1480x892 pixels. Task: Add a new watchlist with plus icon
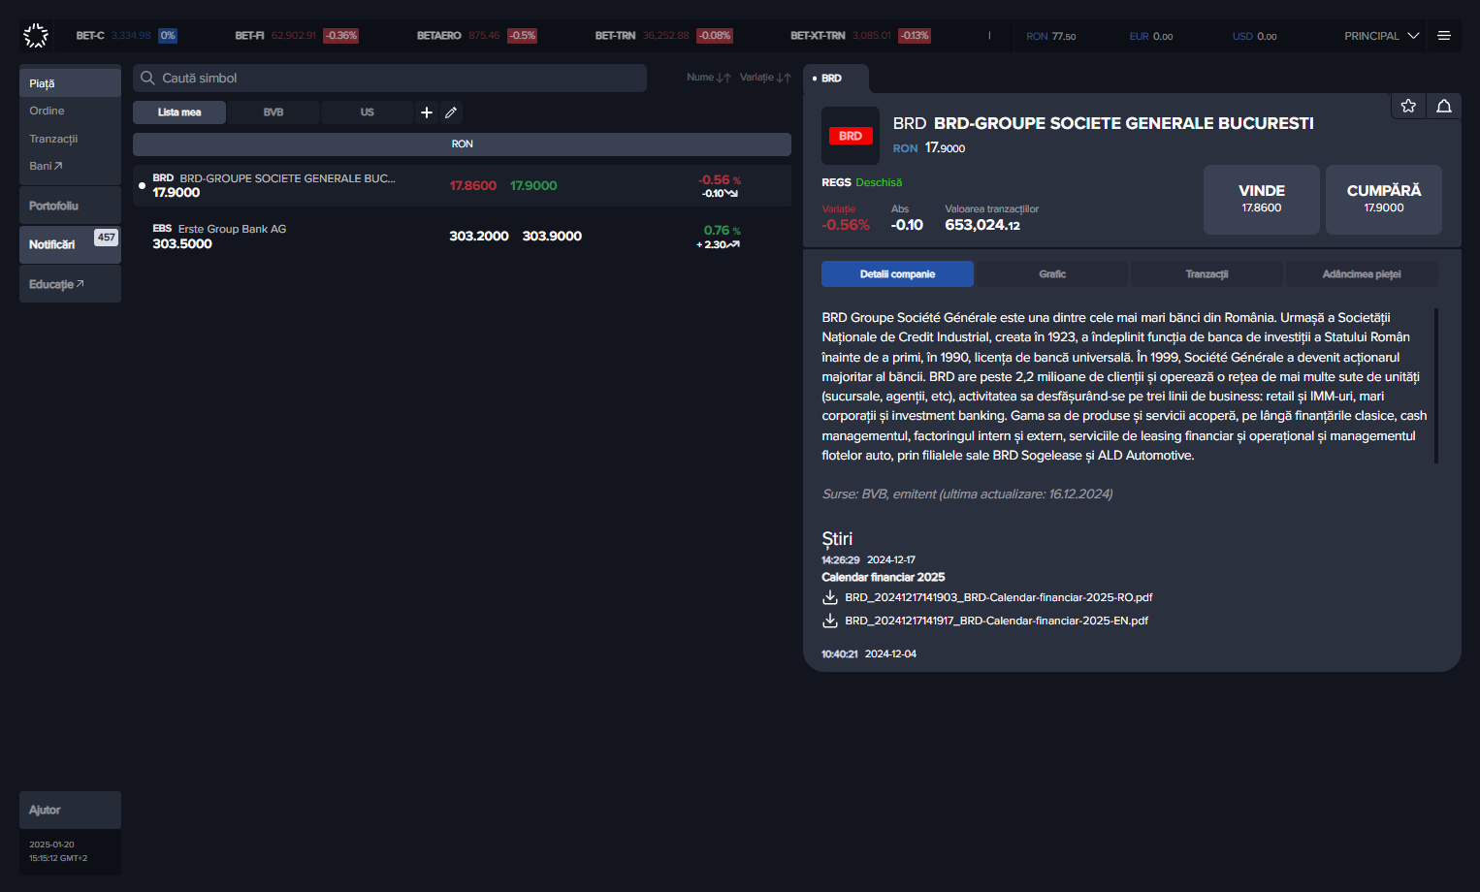pyautogui.click(x=427, y=112)
